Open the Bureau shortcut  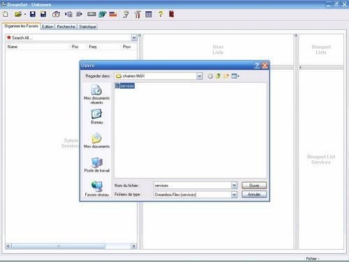pyautogui.click(x=97, y=117)
